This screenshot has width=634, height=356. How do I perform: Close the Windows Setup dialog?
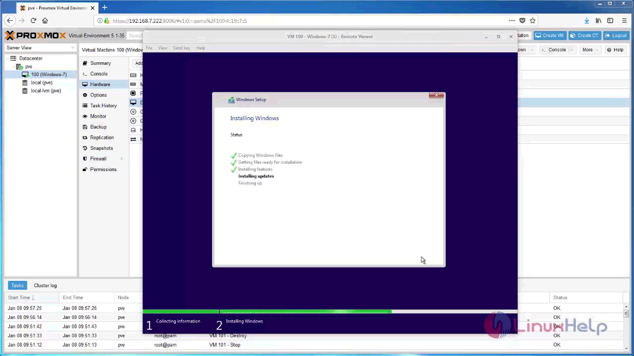436,95
